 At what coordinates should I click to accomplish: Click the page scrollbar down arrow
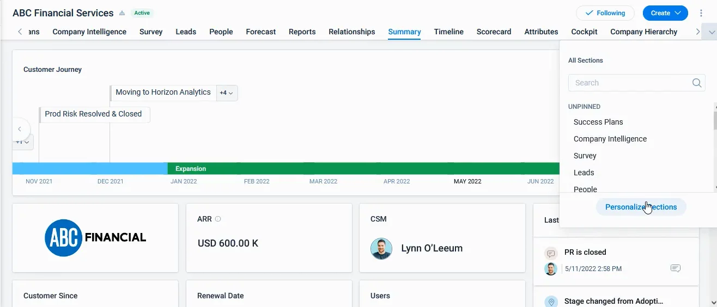(x=714, y=302)
